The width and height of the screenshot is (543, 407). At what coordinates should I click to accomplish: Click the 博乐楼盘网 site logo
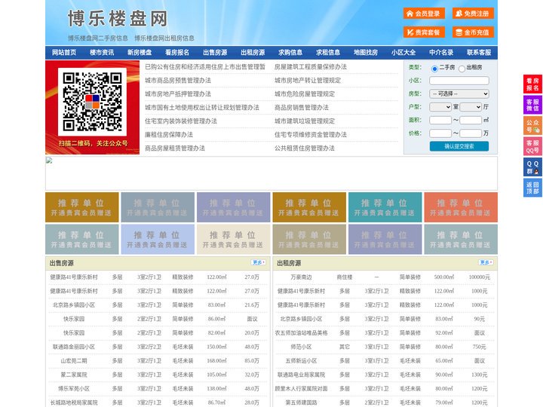point(118,18)
